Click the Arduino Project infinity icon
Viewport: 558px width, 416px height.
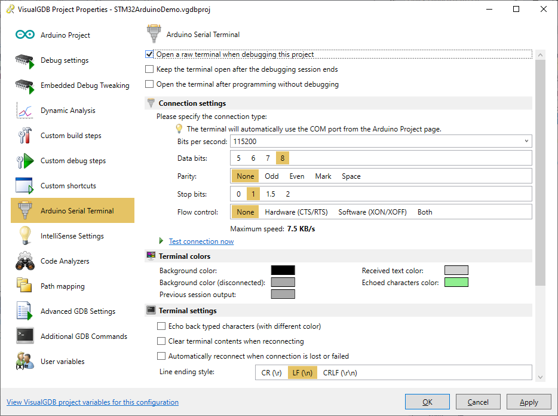(x=25, y=35)
